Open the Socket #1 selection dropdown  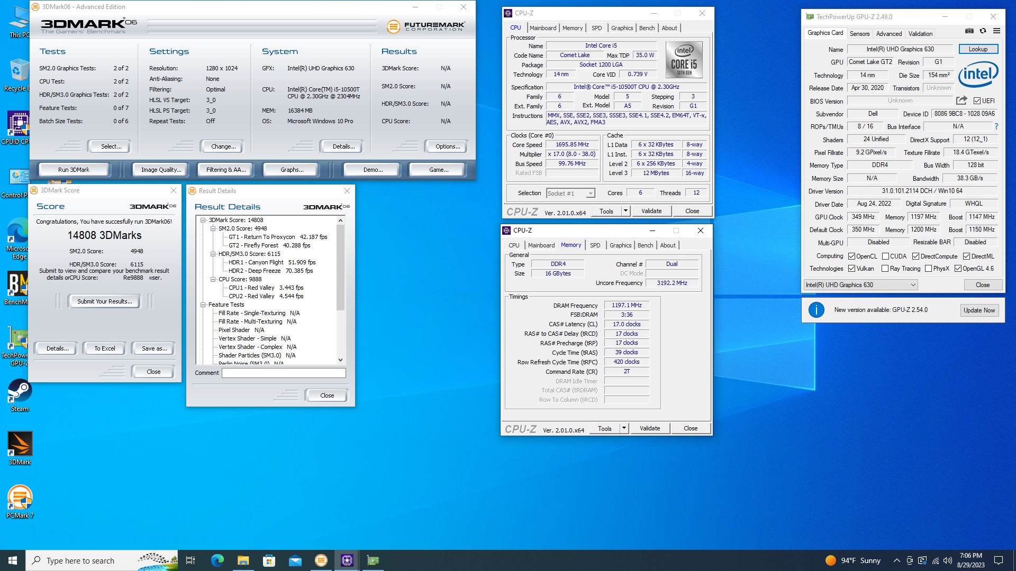(x=570, y=194)
